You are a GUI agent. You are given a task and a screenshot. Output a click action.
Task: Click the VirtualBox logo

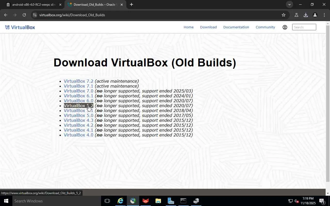pos(20,27)
